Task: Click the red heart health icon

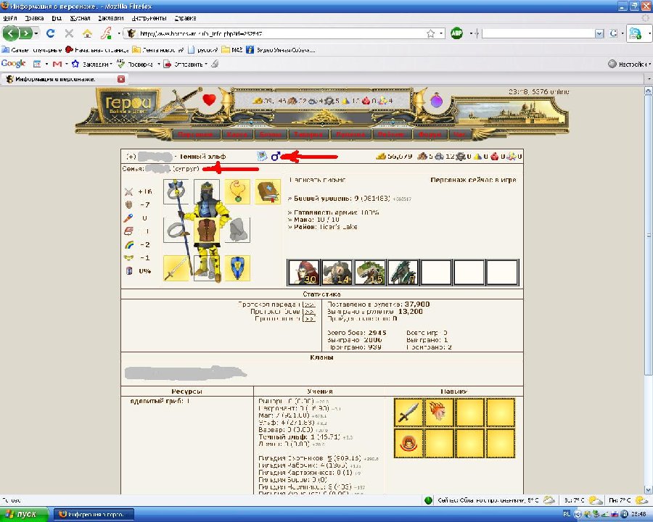Action: [x=209, y=100]
